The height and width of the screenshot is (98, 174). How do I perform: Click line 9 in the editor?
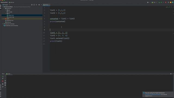pyautogui.click(x=111, y=30)
